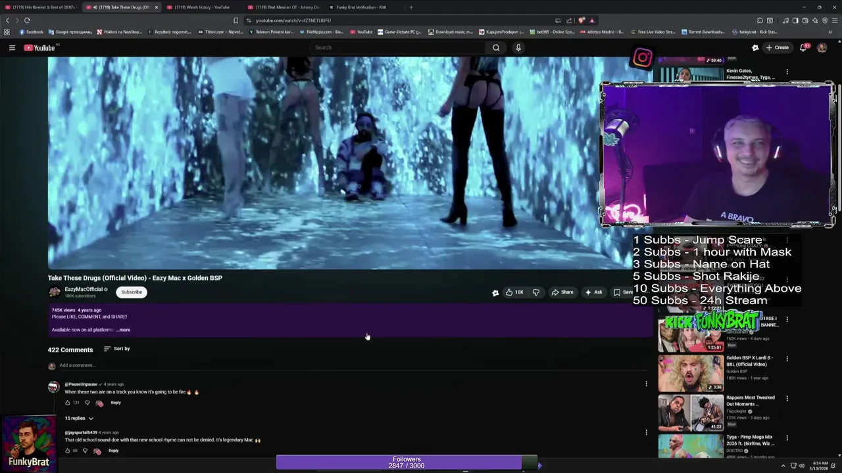Image resolution: width=842 pixels, height=473 pixels.
Task: Click the browser back arrow
Action: coord(7,20)
